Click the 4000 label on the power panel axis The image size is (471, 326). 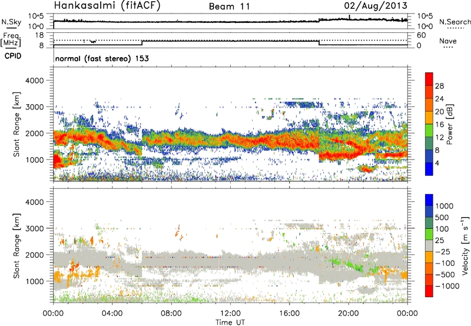(x=34, y=81)
